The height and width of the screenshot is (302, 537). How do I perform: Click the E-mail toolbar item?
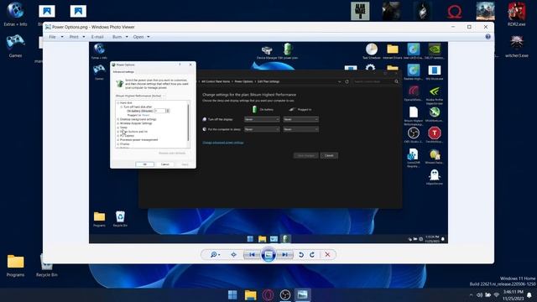coord(97,37)
